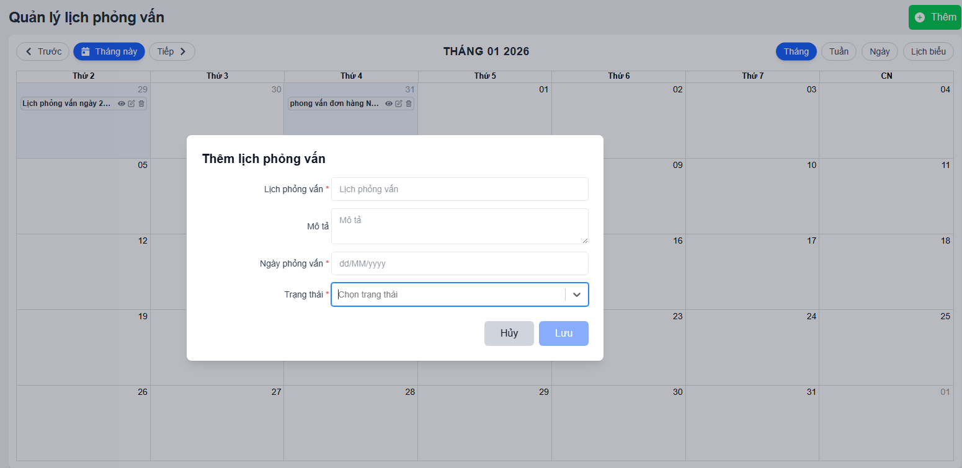The image size is (962, 468).
Task: Edit the day 31 event with the pencil icon
Action: coord(399,104)
